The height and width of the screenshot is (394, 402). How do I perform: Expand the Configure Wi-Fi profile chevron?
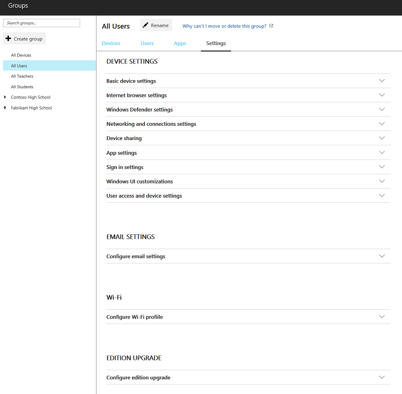382,316
